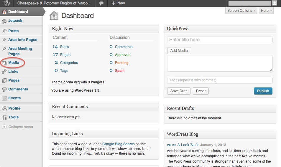The image size is (281, 167).
Task: Click the 3 Widgets link
Action: (96, 82)
